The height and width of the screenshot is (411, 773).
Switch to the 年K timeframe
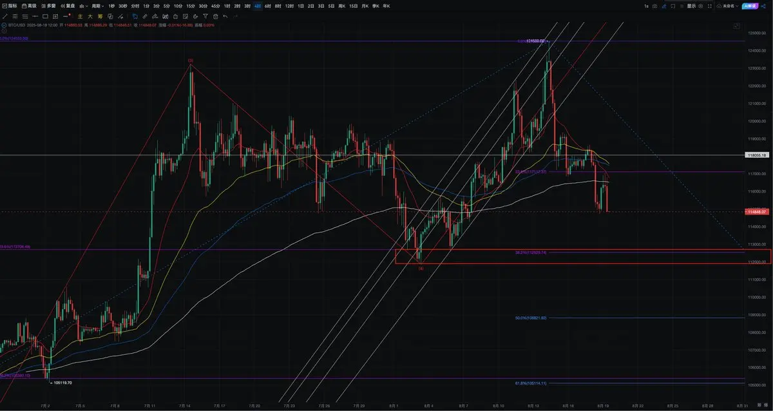point(386,6)
